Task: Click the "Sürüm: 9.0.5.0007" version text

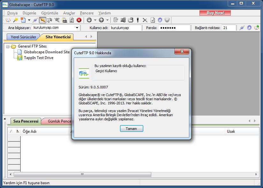Action: pyautogui.click(x=93, y=87)
